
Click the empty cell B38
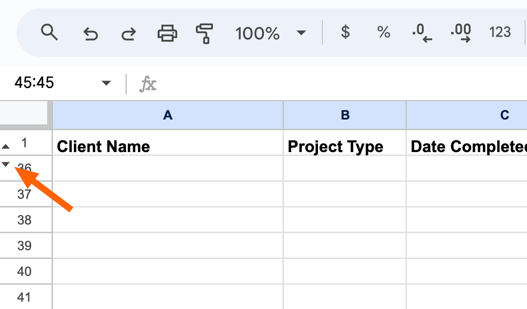[x=345, y=220]
